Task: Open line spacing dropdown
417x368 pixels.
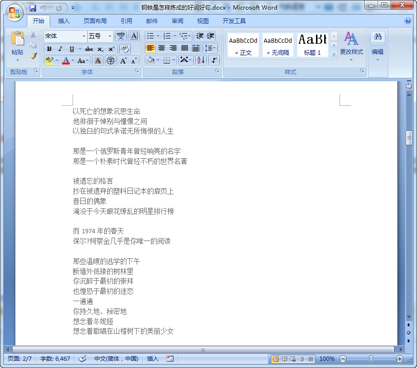Action: pyautogui.click(x=210, y=48)
